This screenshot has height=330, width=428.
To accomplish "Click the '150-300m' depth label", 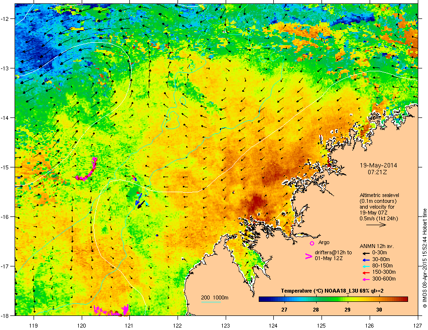I will point(384,272).
